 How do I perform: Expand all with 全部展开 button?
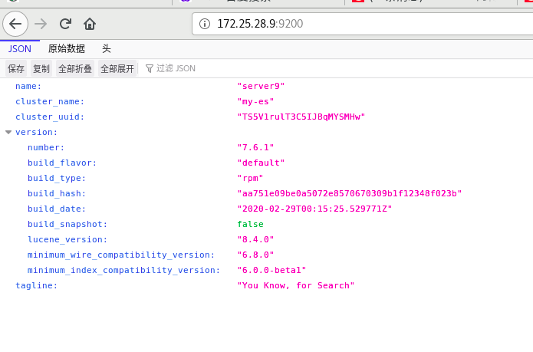(x=117, y=68)
